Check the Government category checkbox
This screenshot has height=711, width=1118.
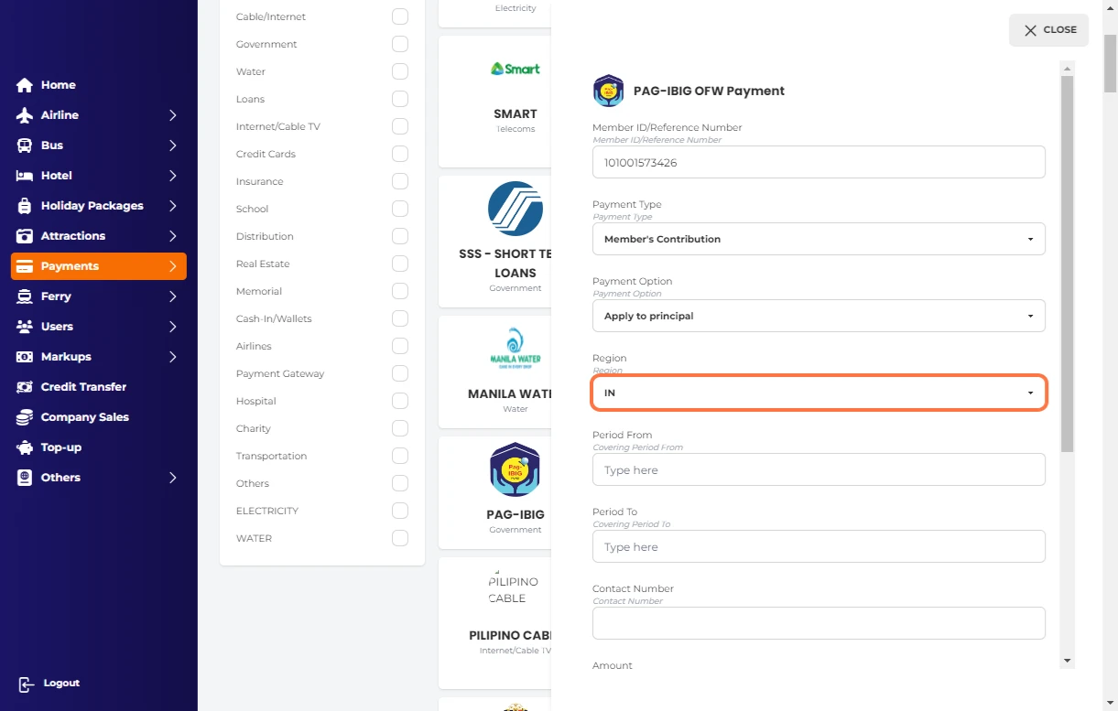point(399,44)
